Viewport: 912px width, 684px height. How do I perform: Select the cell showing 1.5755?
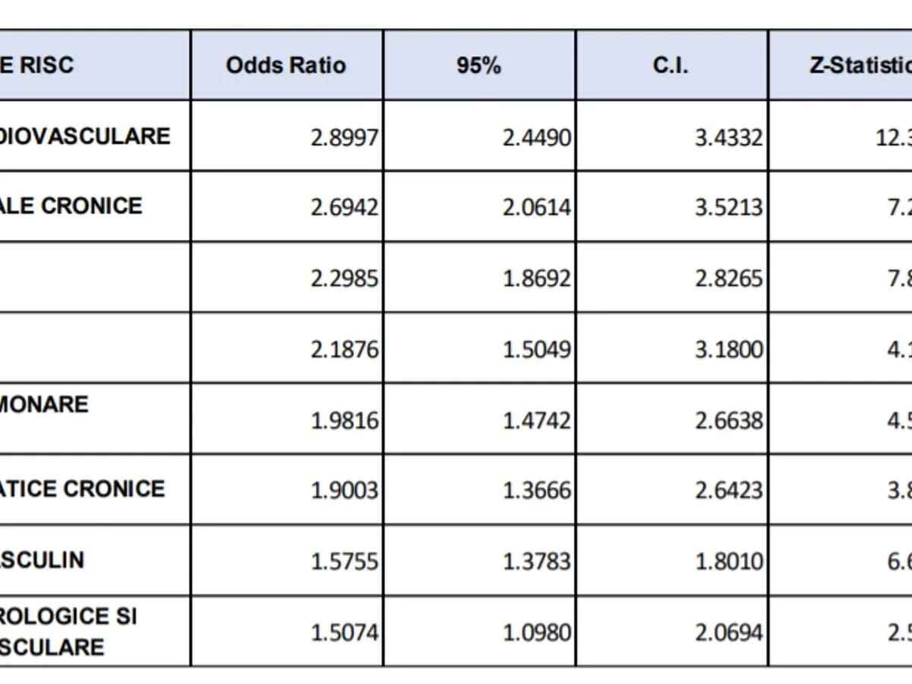click(x=344, y=561)
